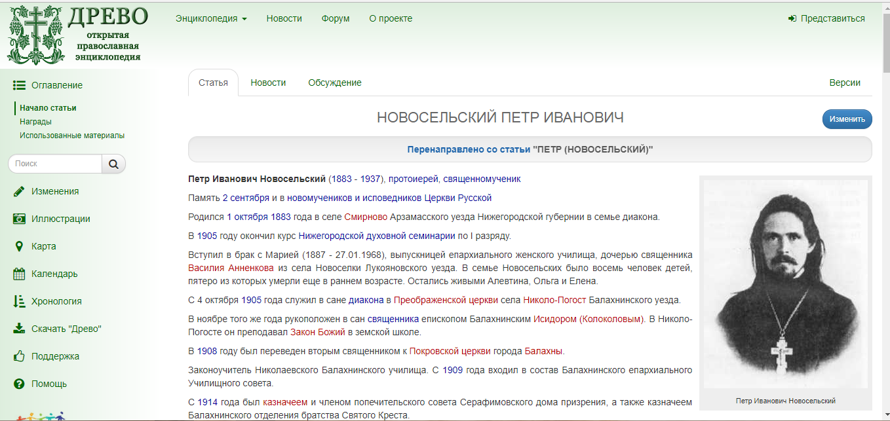This screenshot has height=421, width=890.
Task: Click into the Поиск search field
Action: [55, 164]
